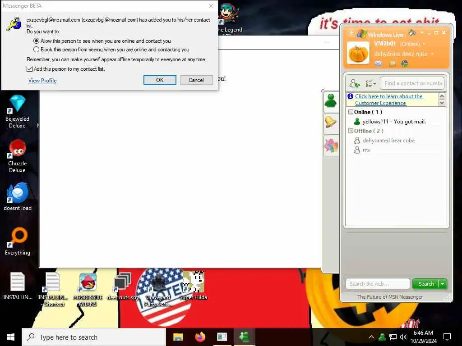Open the contact list view options dropdown

coord(371,83)
